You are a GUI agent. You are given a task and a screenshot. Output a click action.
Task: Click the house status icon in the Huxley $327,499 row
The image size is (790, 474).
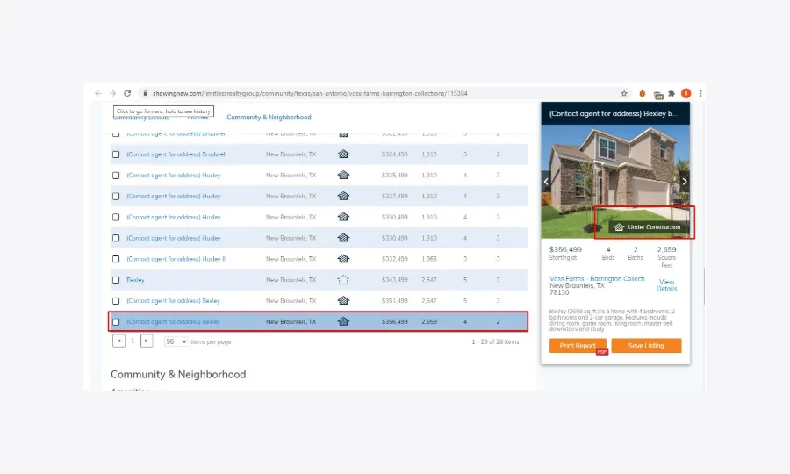[x=343, y=196]
